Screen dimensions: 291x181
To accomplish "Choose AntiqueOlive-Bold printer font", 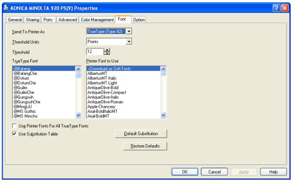I will pyautogui.click(x=123, y=88).
